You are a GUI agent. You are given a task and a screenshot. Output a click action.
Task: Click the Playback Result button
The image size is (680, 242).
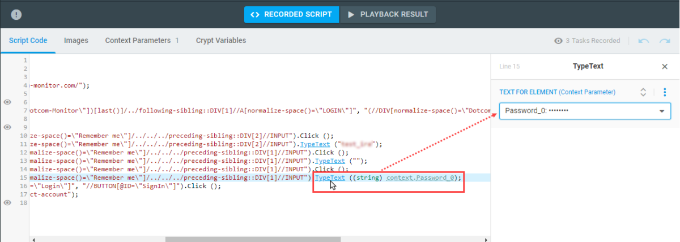pyautogui.click(x=388, y=15)
